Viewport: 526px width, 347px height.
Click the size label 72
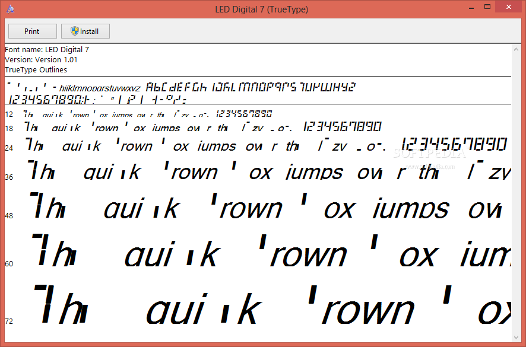9,321
